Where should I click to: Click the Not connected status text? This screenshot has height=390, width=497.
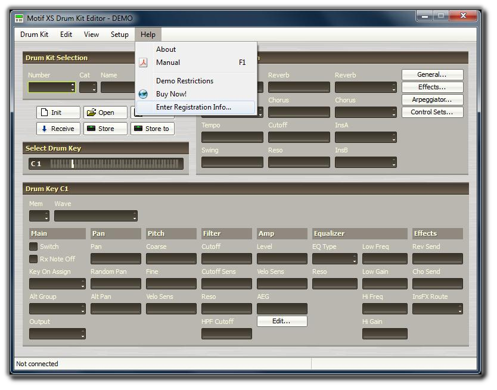point(37,364)
